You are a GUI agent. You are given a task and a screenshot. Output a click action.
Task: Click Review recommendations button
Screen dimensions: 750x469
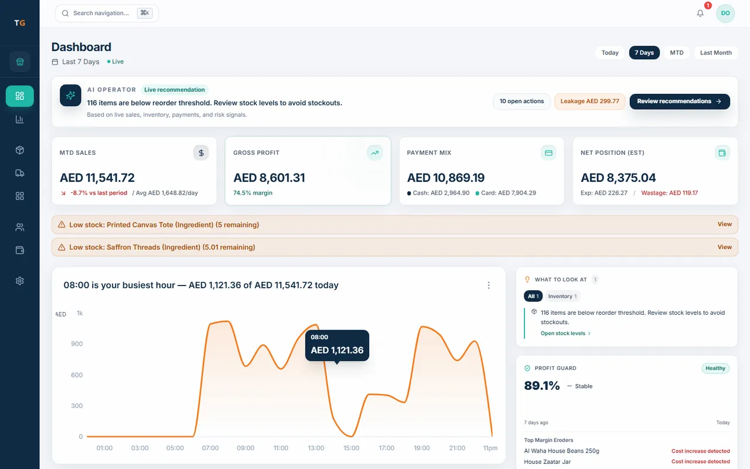[680, 101]
